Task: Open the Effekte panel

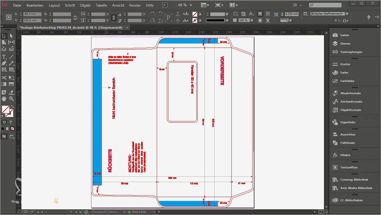Action: pyautogui.click(x=345, y=155)
